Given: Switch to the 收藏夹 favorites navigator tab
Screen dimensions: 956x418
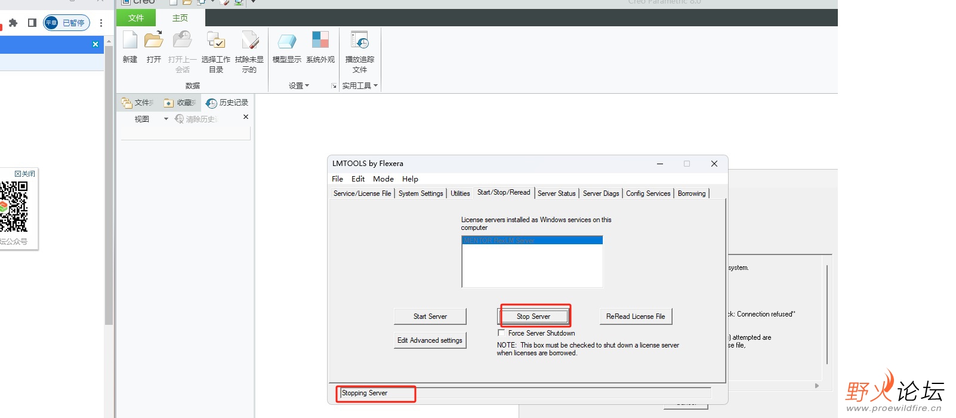Looking at the screenshot, I should pos(180,103).
